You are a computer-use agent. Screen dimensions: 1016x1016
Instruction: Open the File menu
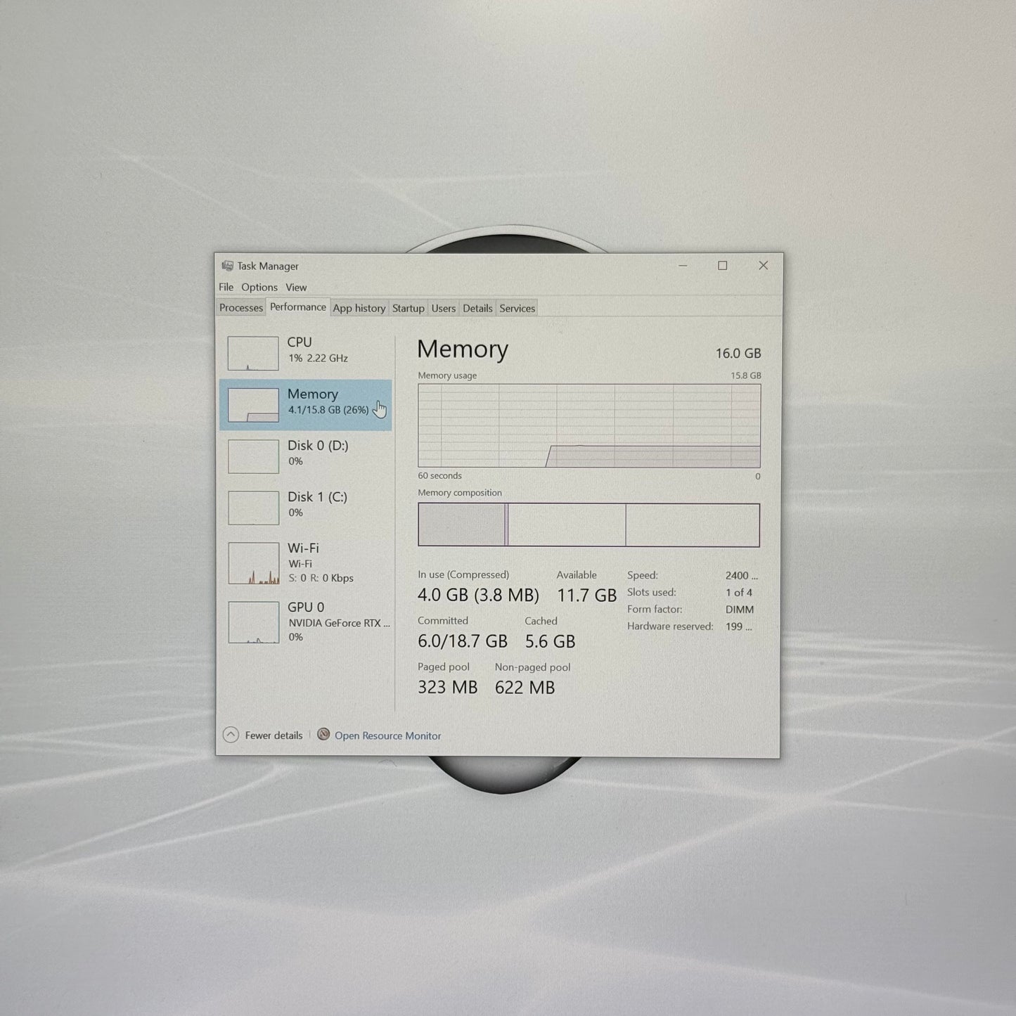pyautogui.click(x=226, y=287)
